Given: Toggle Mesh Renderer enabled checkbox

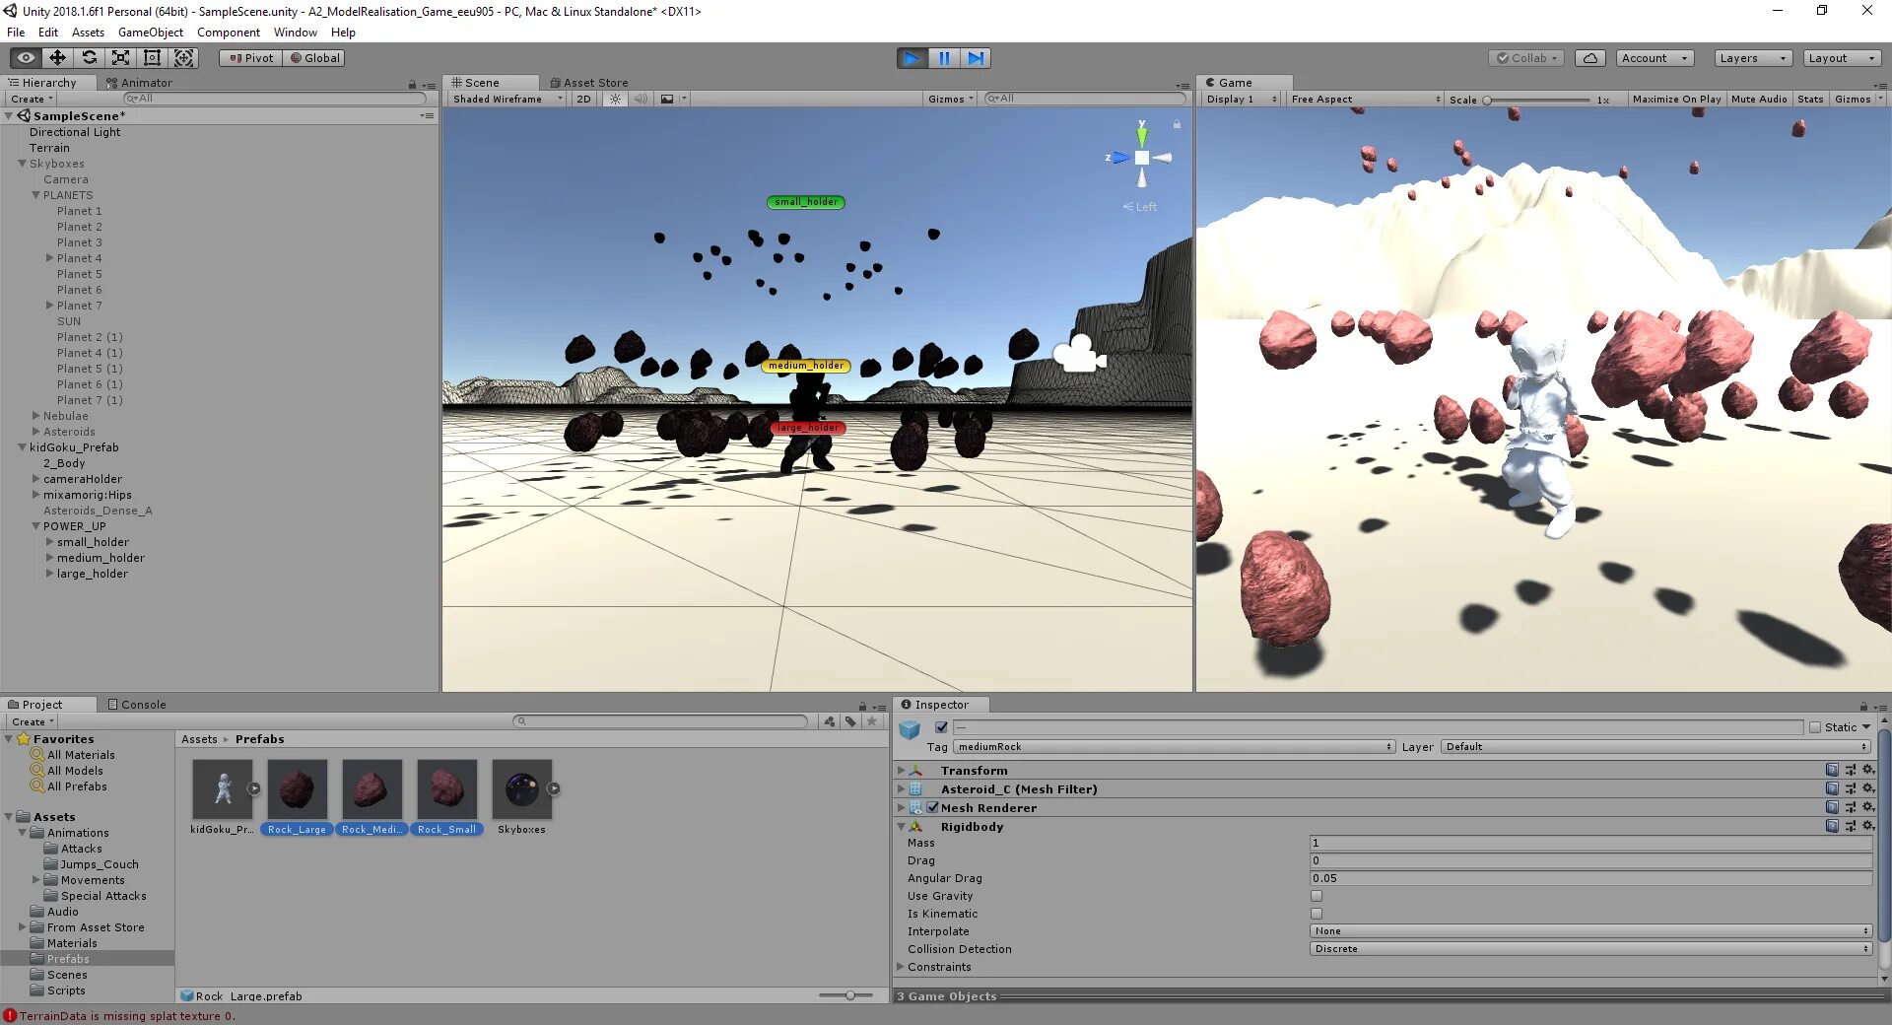Looking at the screenshot, I should (x=932, y=807).
